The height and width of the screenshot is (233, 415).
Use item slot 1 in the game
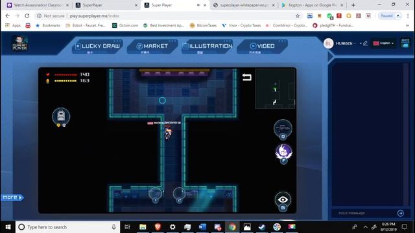click(x=156, y=194)
